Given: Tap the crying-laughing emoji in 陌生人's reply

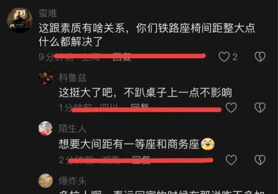Looking at the screenshot, I should coord(208,144).
